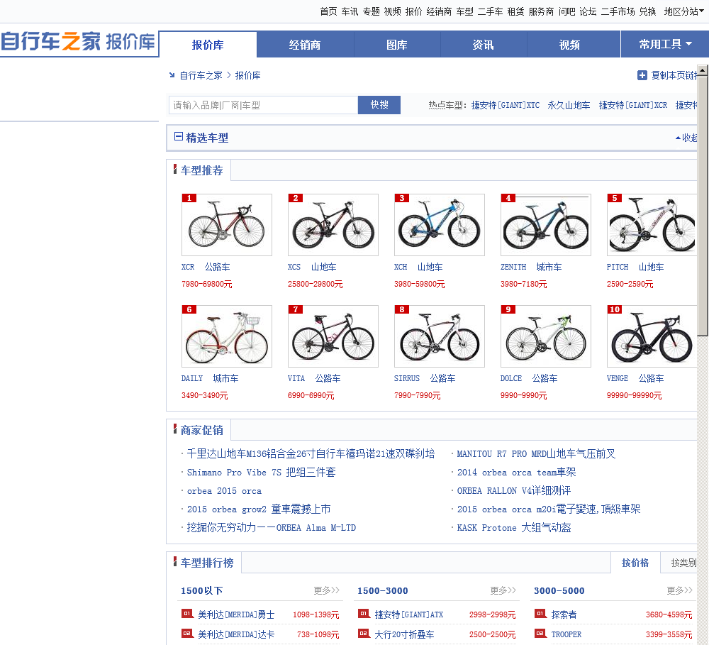Click 更多 next to 1500-3000
The image size is (709, 645).
pos(503,590)
